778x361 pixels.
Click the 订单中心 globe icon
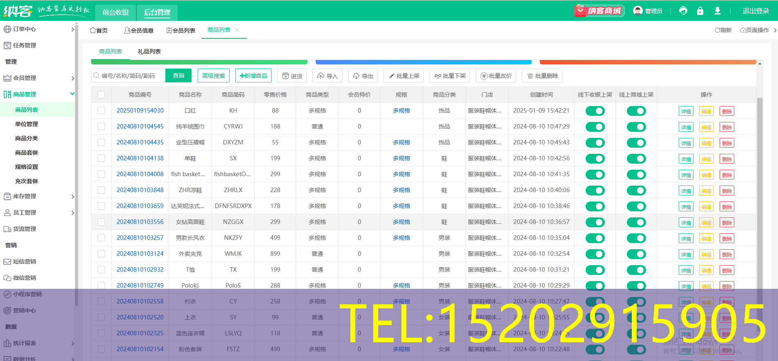pyautogui.click(x=7, y=29)
